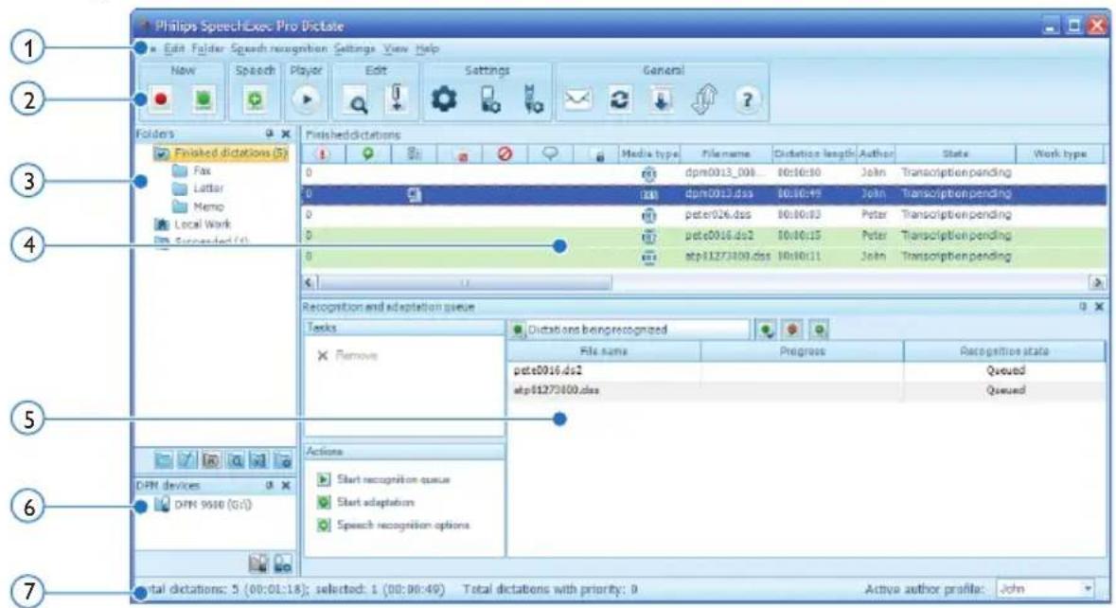This screenshot has height=608, width=1116.
Task: Open microphone settings icon in Settings toolbar group
Action: click(x=532, y=99)
